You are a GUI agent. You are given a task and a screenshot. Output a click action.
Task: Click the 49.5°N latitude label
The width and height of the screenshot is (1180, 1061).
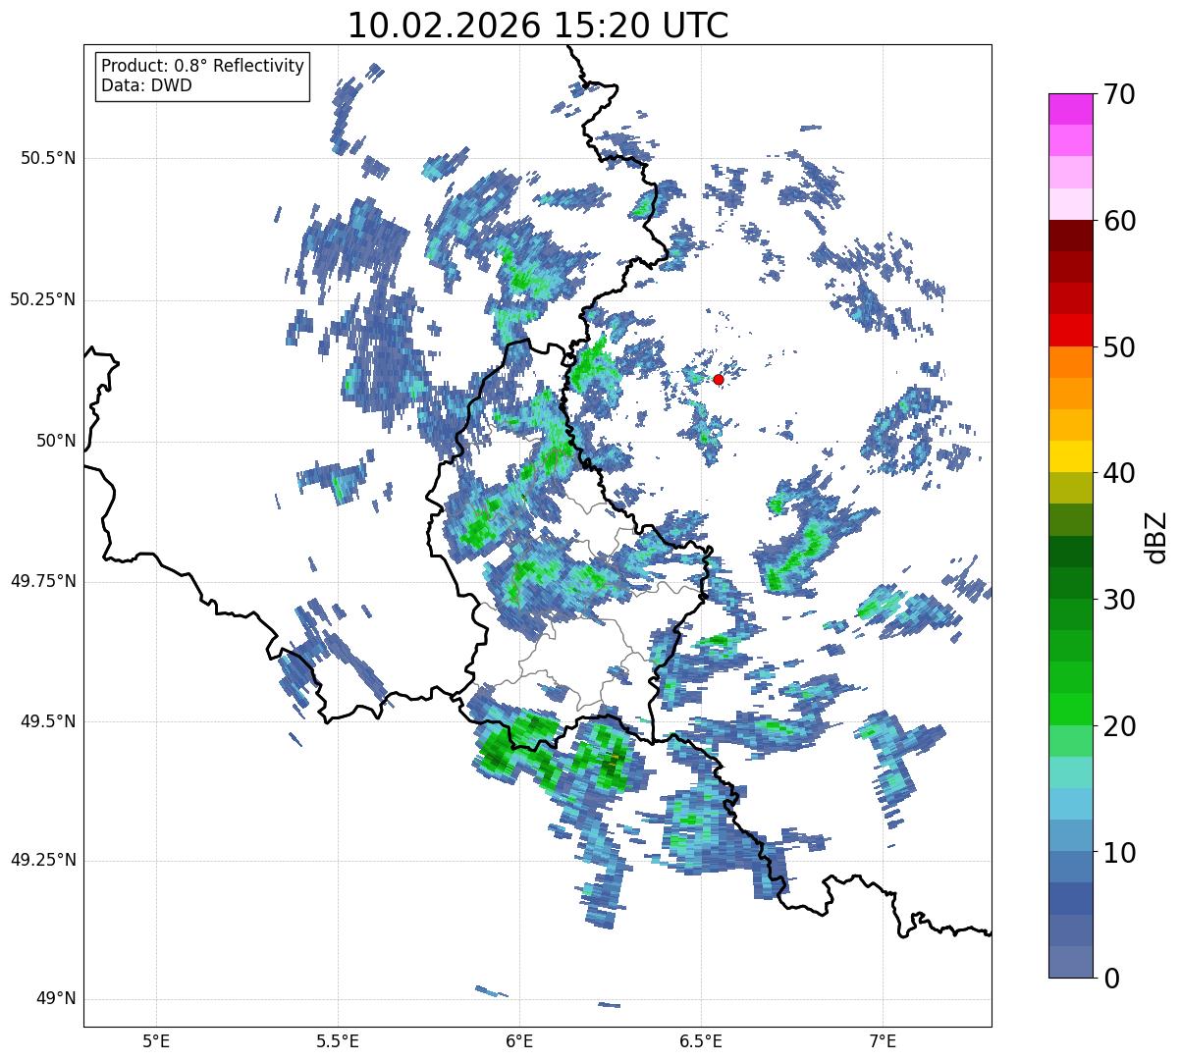[48, 721]
